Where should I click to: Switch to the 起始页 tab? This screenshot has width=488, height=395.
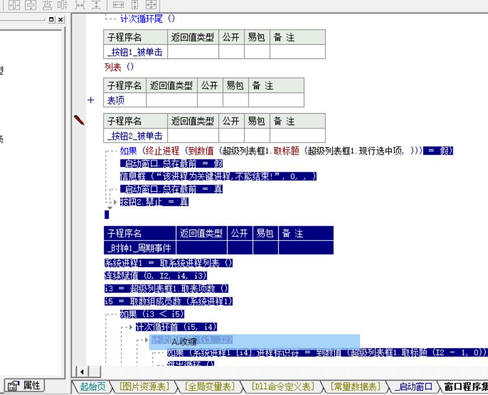(93, 386)
